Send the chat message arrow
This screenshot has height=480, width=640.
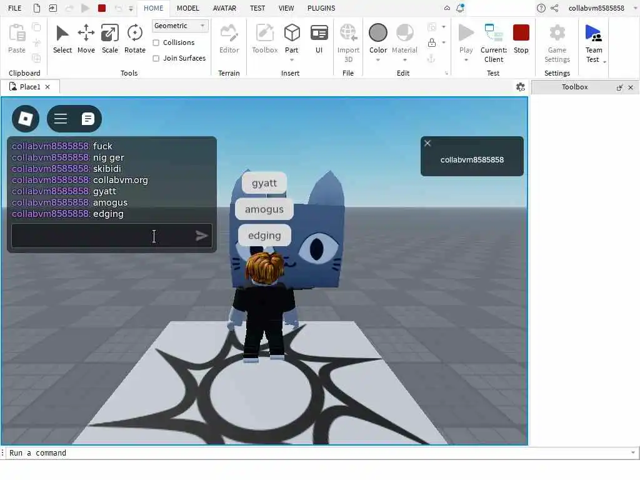coord(201,236)
